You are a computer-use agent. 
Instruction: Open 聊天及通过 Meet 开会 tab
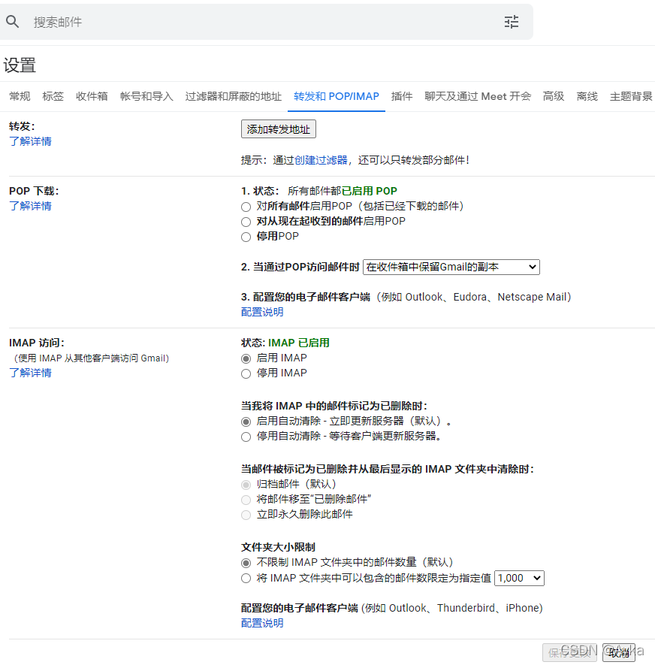pos(478,96)
